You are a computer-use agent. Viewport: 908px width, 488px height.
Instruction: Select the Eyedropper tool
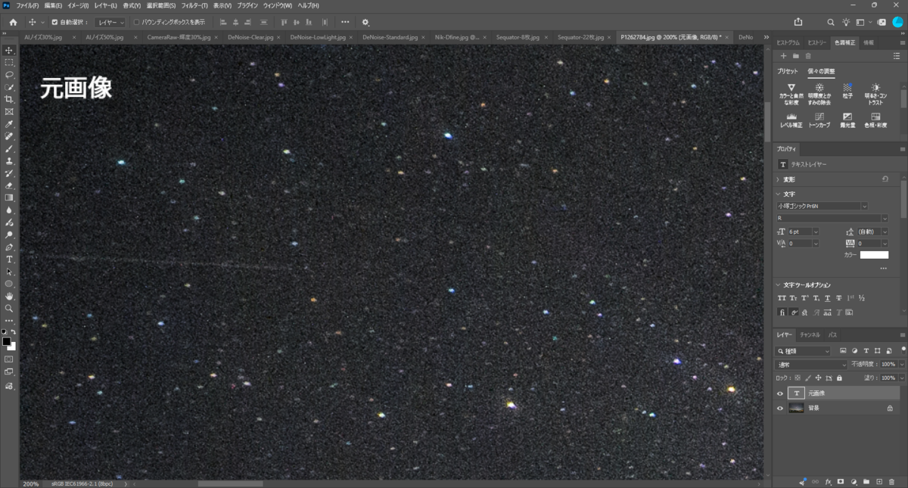(x=9, y=124)
